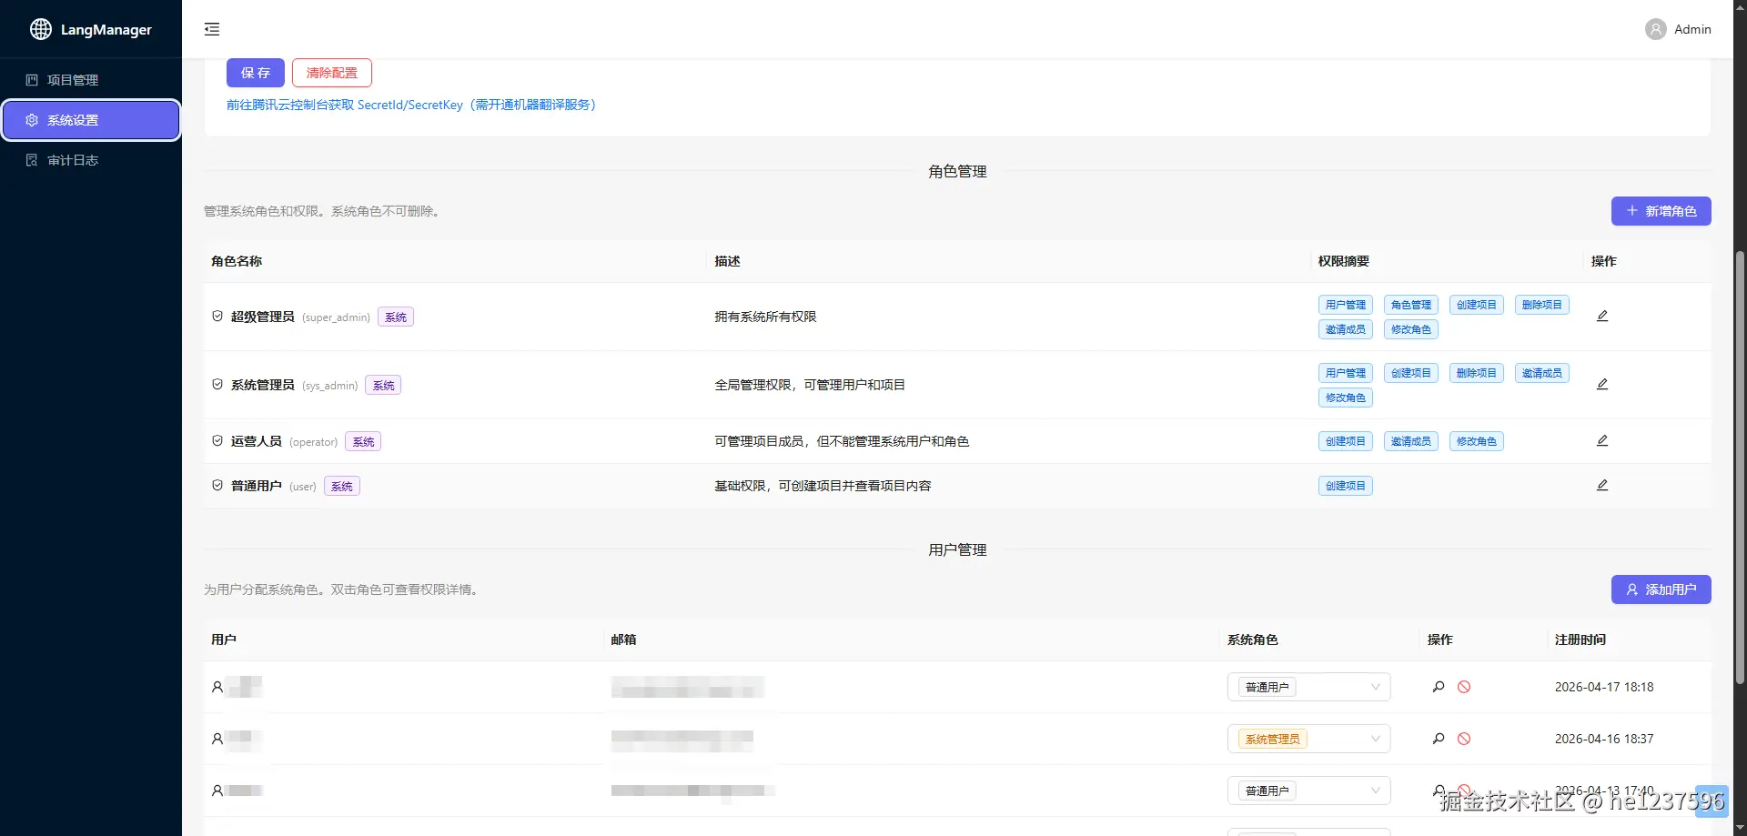
Task: Click the shield icon beside 运营人员
Action: coord(217,440)
